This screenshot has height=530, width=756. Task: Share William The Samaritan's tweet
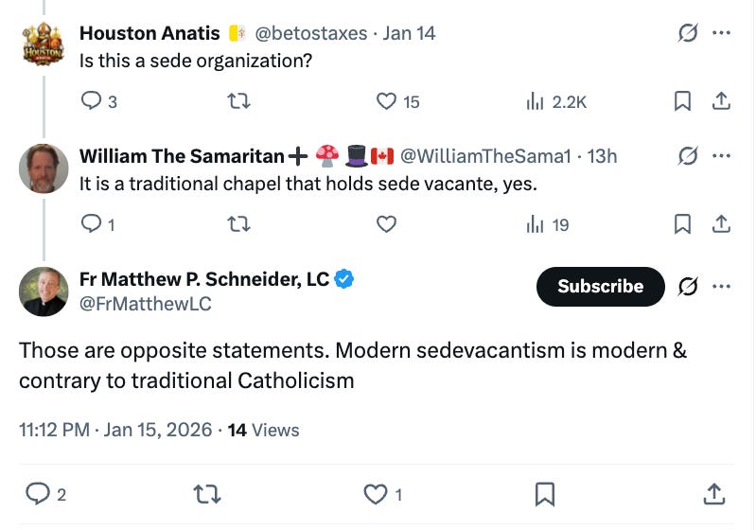[x=720, y=224]
